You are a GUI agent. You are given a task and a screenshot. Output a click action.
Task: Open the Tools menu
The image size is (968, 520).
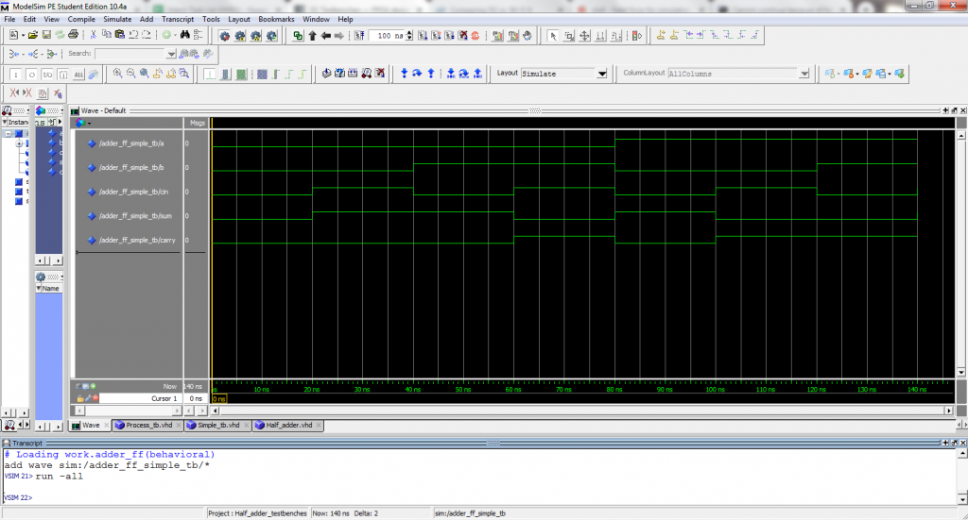211,19
